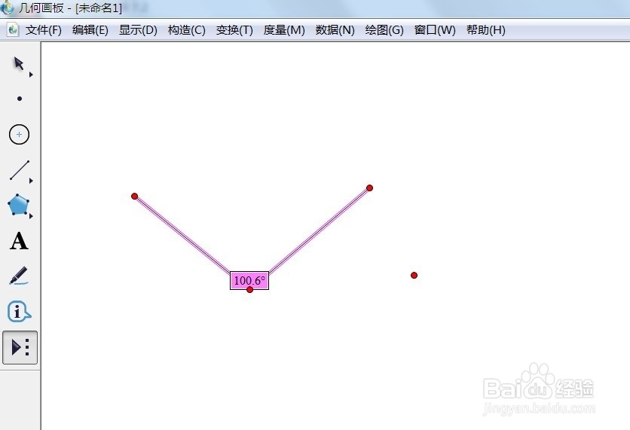Select the right highlighted segment
The width and height of the screenshot is (630, 430).
click(319, 230)
